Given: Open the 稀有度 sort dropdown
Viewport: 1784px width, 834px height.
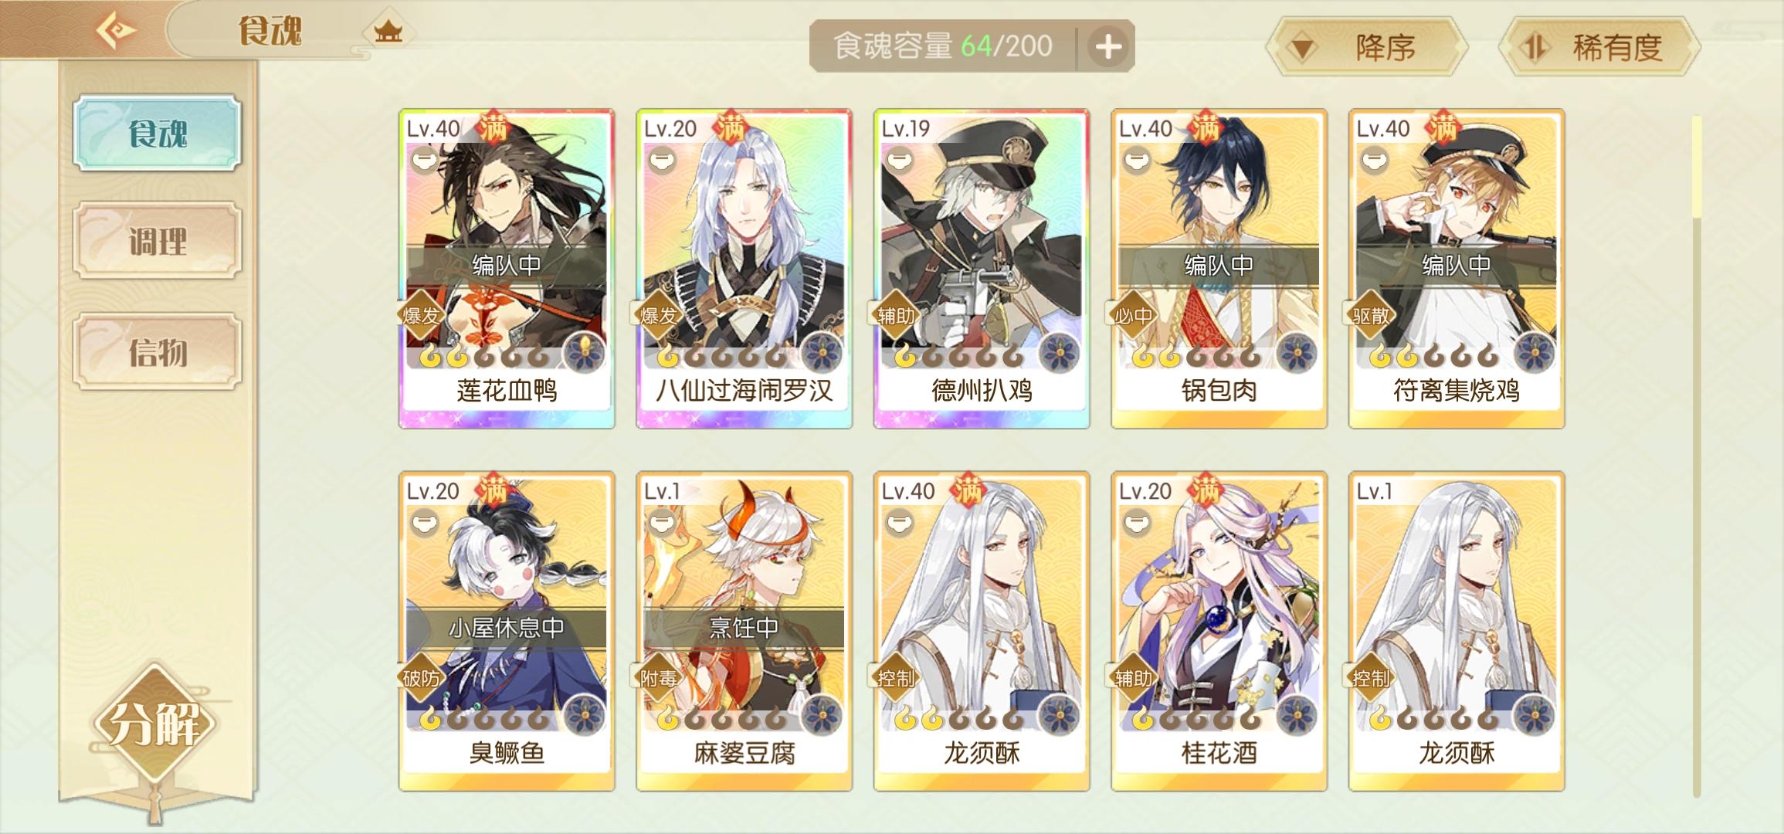Looking at the screenshot, I should click(x=1599, y=48).
